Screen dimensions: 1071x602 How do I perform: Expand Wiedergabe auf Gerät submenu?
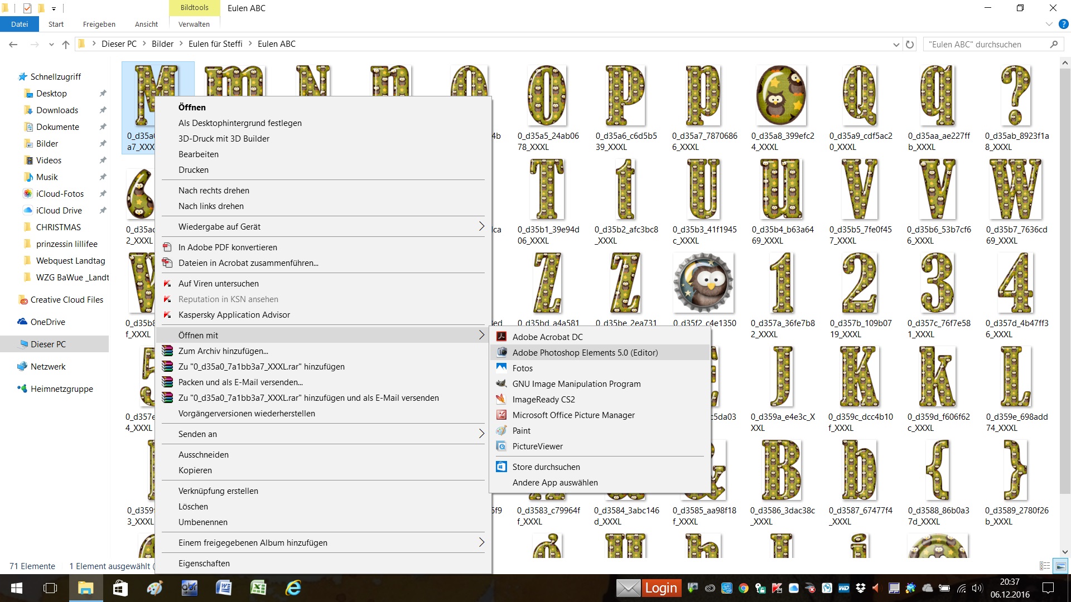pyautogui.click(x=323, y=226)
